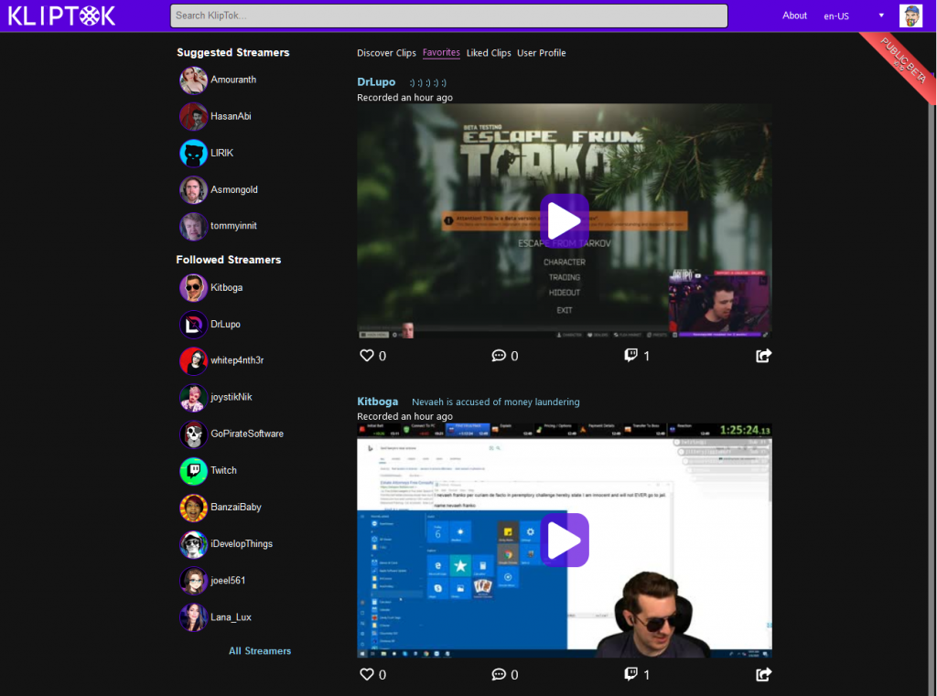The image size is (937, 696).
Task: Click GoPirateSoftware's skull avatar icon
Action: pos(194,434)
